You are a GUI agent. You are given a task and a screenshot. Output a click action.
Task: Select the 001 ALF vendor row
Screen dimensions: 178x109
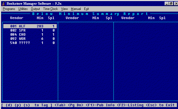pos(30,26)
